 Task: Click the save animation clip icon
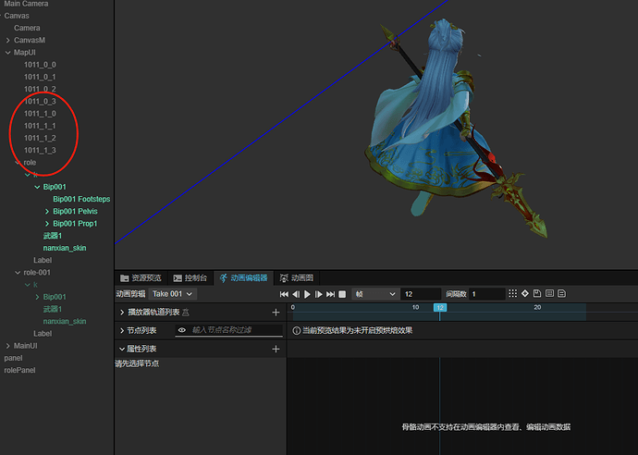[537, 294]
